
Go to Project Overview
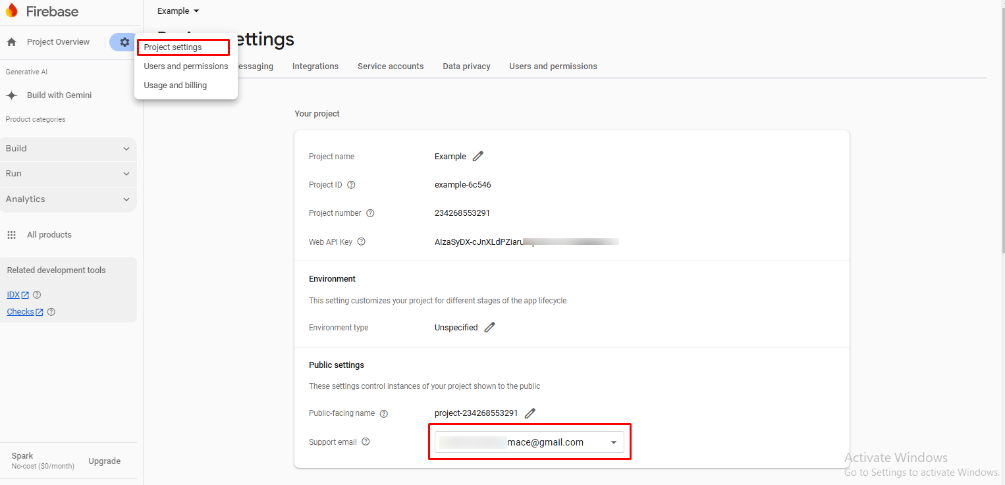[x=58, y=42]
